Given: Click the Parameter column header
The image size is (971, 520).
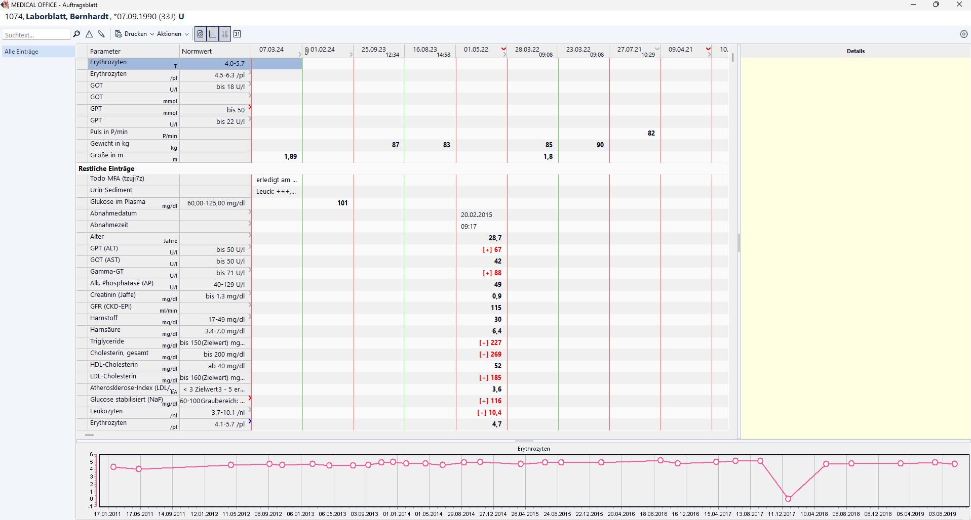Looking at the screenshot, I should [x=105, y=51].
